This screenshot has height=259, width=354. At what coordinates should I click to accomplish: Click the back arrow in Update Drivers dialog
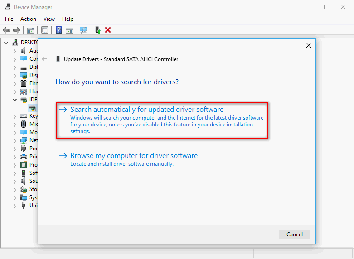(x=44, y=59)
